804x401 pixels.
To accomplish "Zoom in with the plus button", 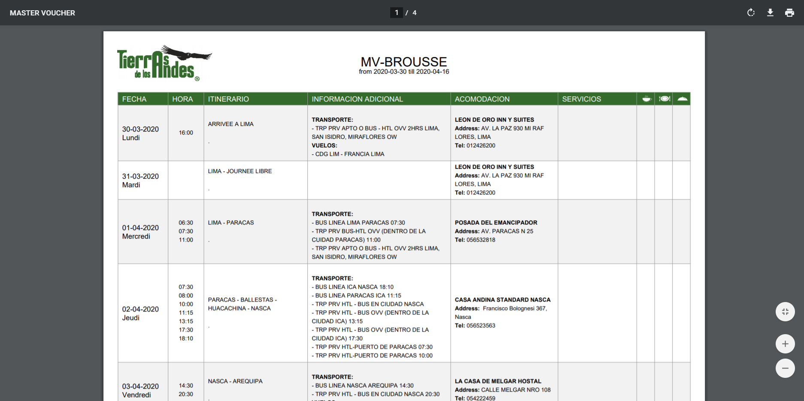I will tap(785, 344).
